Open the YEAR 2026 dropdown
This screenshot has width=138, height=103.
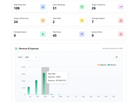tap(31, 57)
